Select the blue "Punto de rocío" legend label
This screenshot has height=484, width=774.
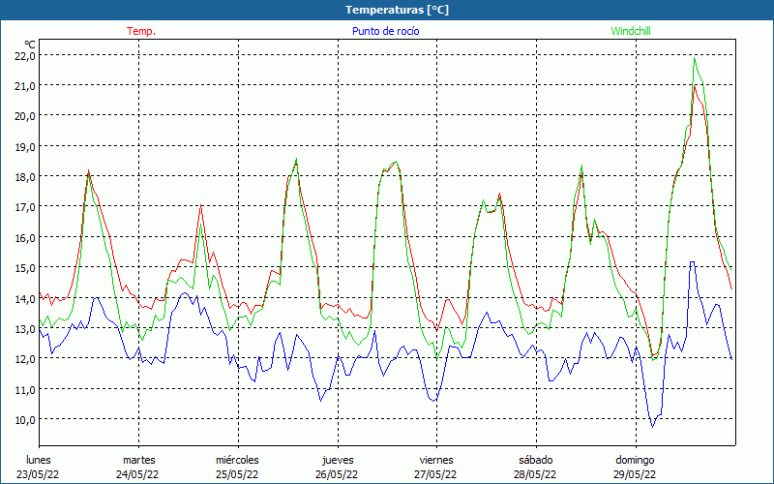385,31
